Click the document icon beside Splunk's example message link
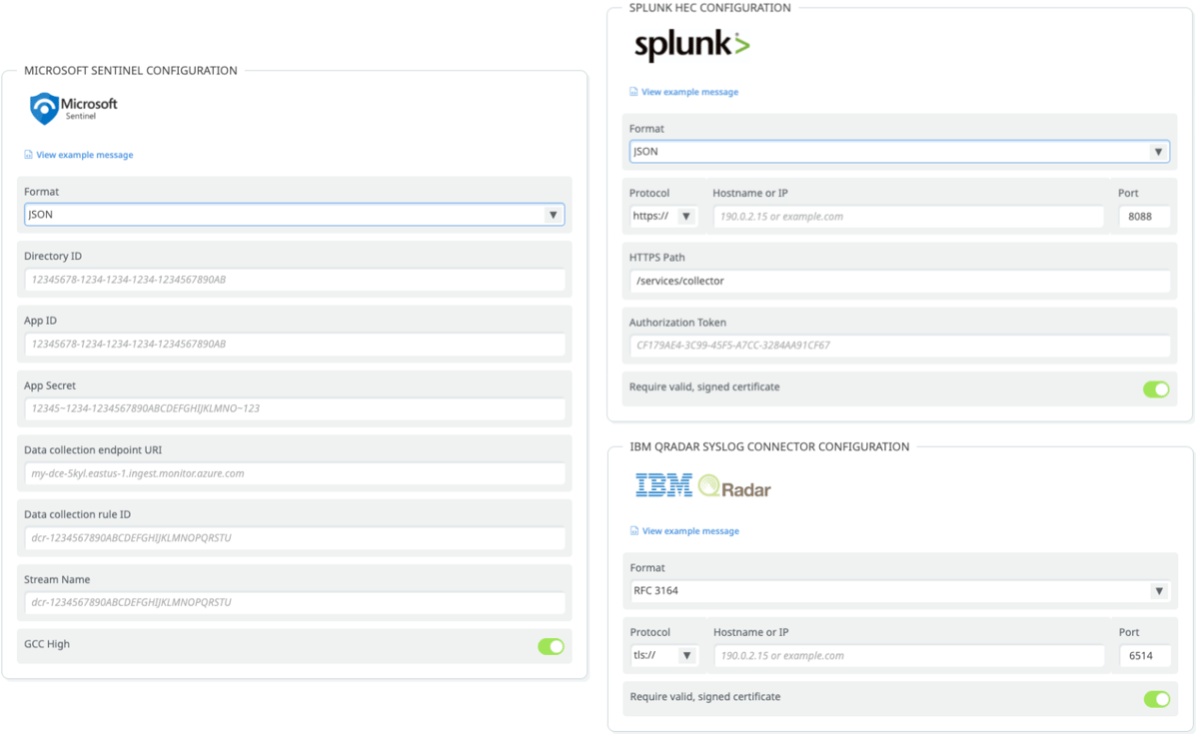This screenshot has height=734, width=1199. [x=632, y=91]
